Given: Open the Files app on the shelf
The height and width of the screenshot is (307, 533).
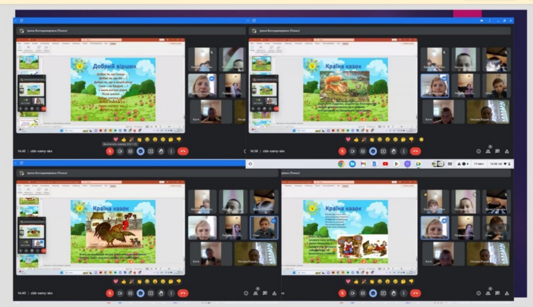Looking at the screenshot, I should (352, 164).
